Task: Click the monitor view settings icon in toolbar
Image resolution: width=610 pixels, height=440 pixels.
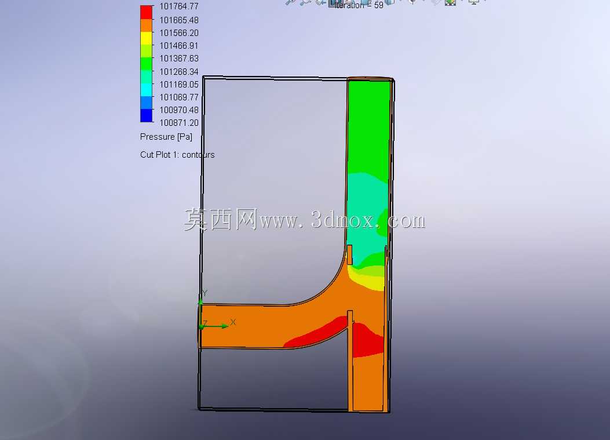Action: click(x=474, y=2)
